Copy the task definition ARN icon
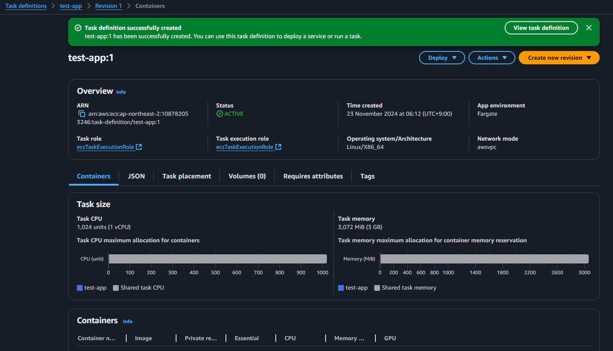The width and height of the screenshot is (613, 351). pyautogui.click(x=82, y=114)
